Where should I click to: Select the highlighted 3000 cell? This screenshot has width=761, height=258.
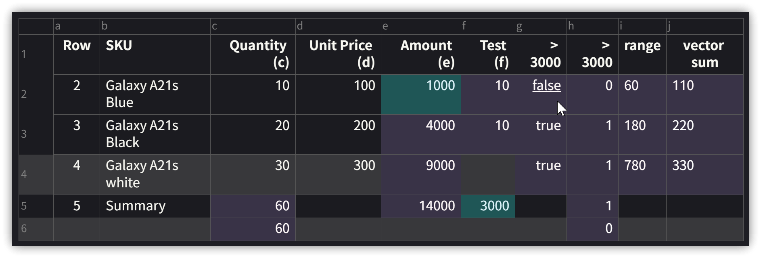pos(488,206)
